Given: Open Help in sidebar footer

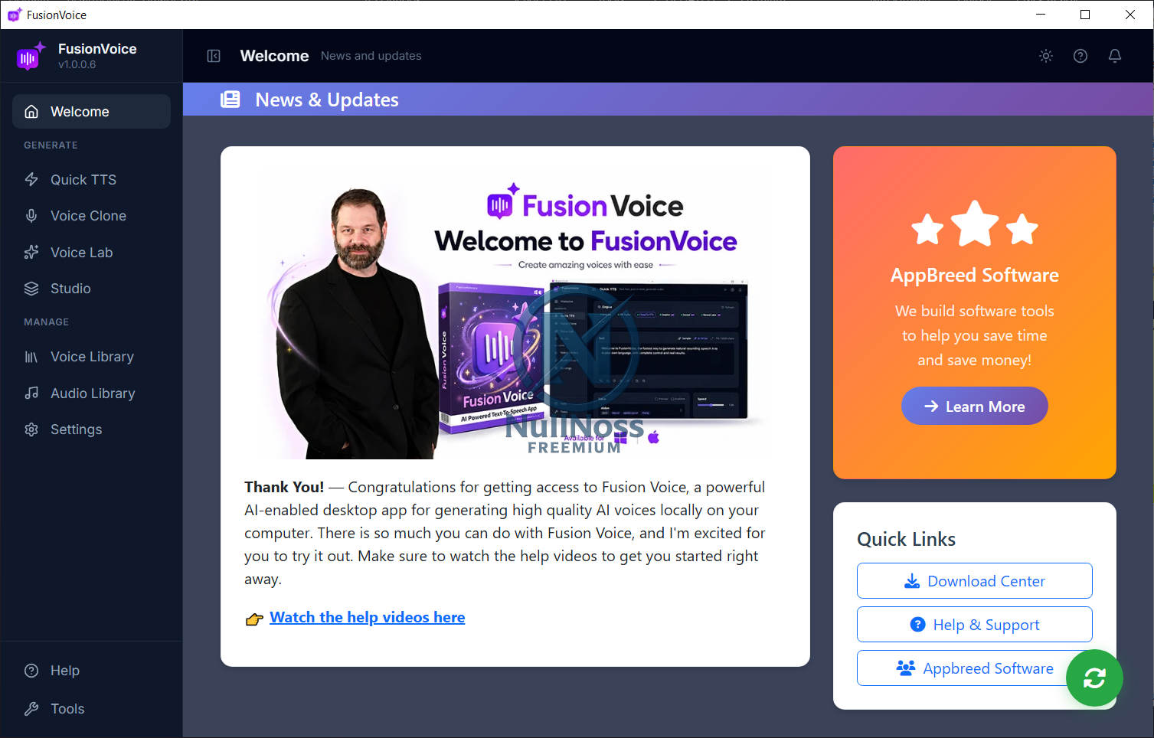Looking at the screenshot, I should tap(91, 671).
